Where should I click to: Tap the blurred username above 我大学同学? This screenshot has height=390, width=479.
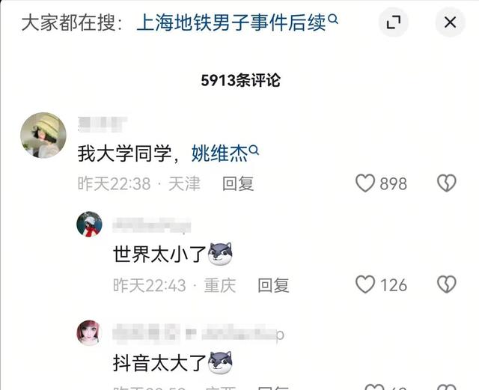tap(103, 124)
